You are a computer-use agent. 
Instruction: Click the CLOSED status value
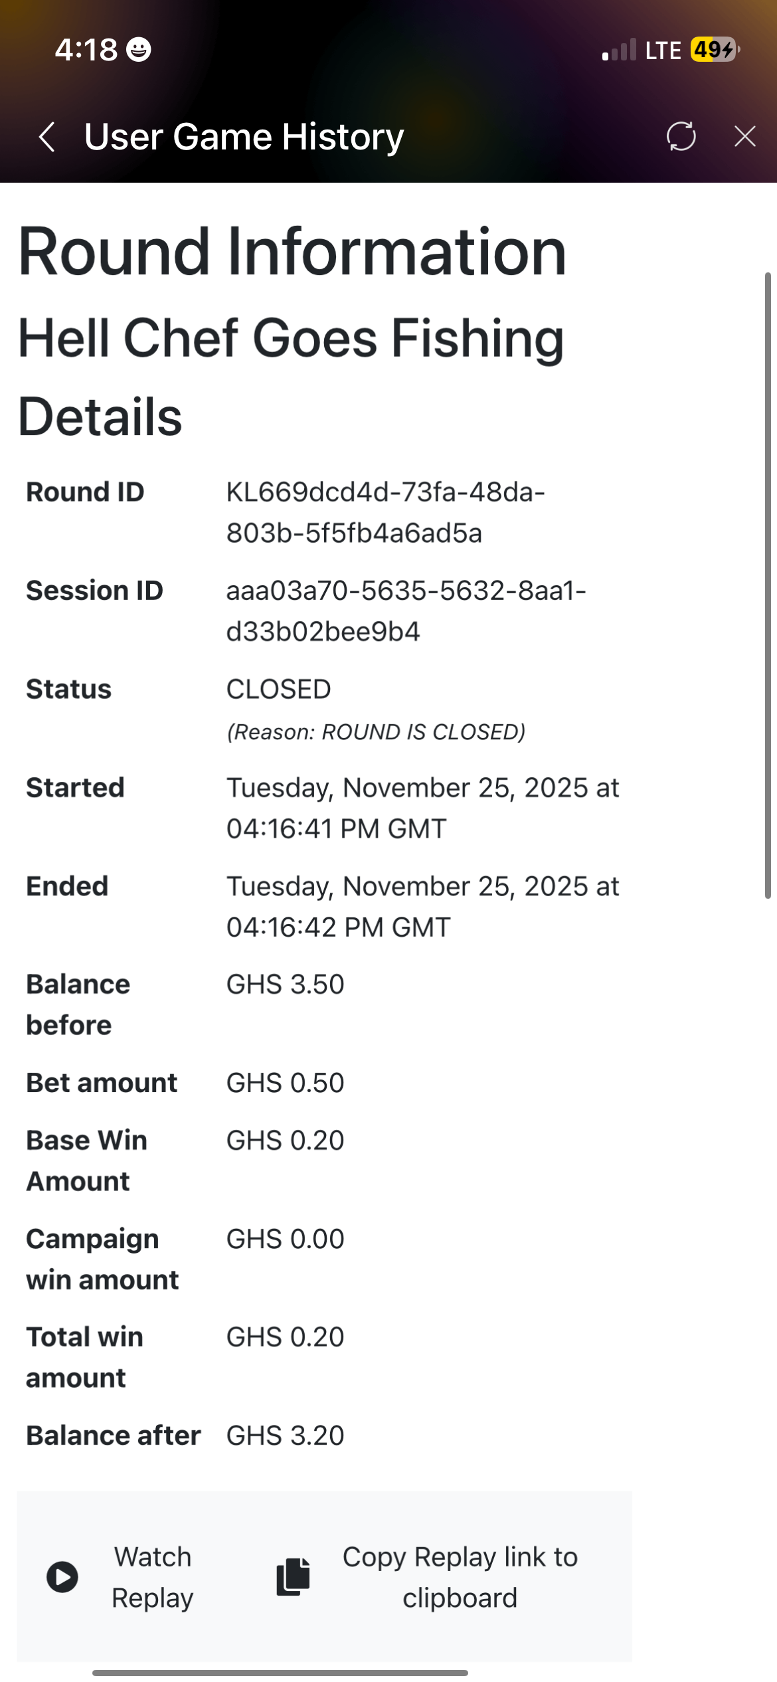[x=278, y=690]
